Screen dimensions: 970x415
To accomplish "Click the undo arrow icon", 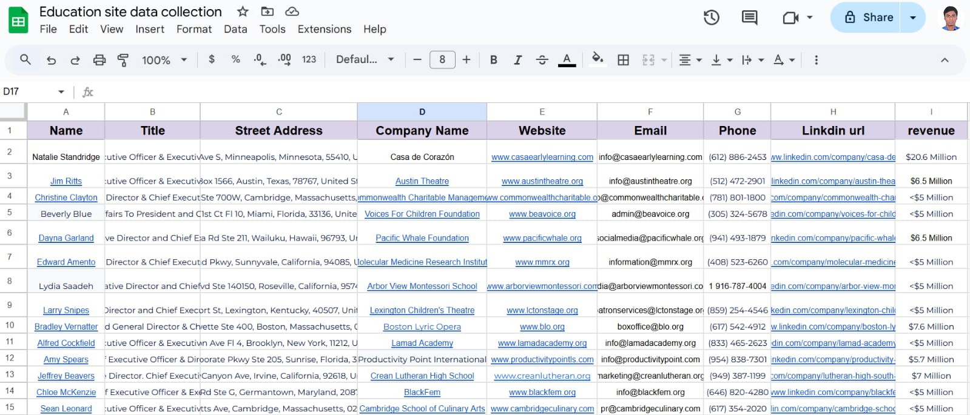I will click(x=52, y=60).
